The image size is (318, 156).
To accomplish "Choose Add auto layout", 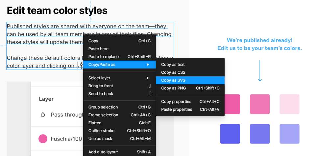I will click(119, 152).
